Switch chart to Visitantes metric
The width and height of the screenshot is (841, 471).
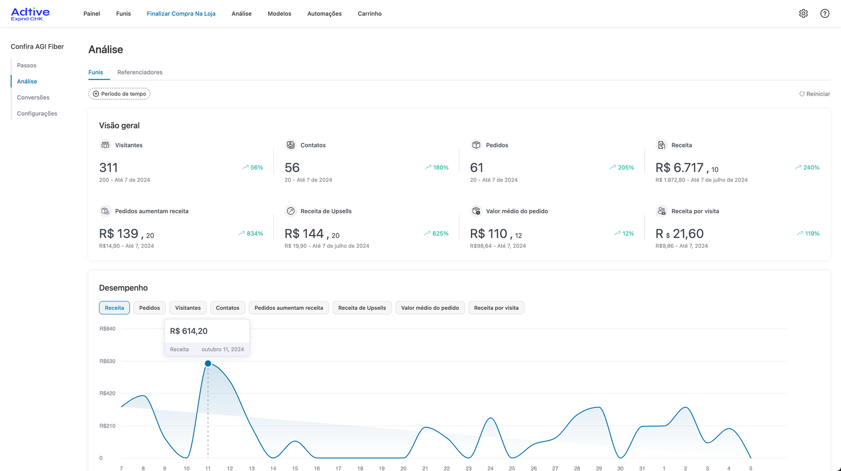pyautogui.click(x=188, y=308)
